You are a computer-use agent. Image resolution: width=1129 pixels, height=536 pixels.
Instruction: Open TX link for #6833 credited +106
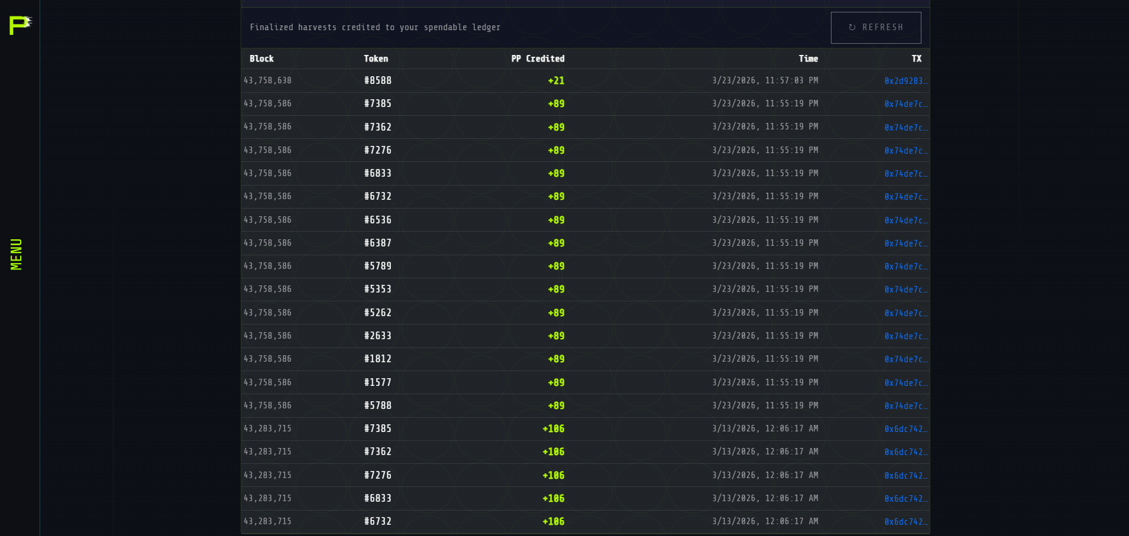[905, 499]
